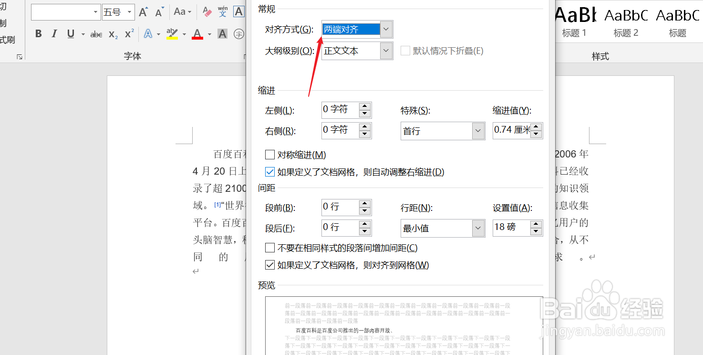Screen dimensions: 703x355
Task: Open clipboard pane dialog launcher
Action: click(20, 57)
